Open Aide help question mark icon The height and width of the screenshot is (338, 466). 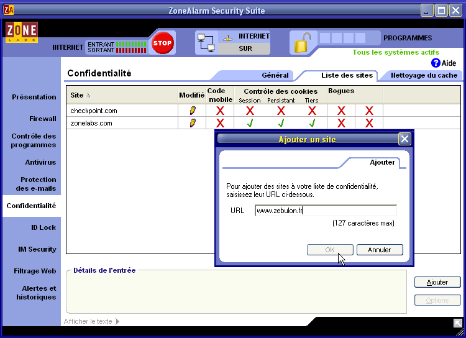pos(436,63)
